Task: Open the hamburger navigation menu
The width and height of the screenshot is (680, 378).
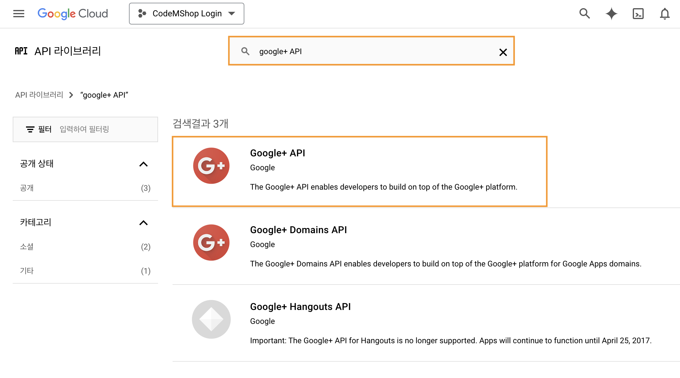Action: [19, 14]
